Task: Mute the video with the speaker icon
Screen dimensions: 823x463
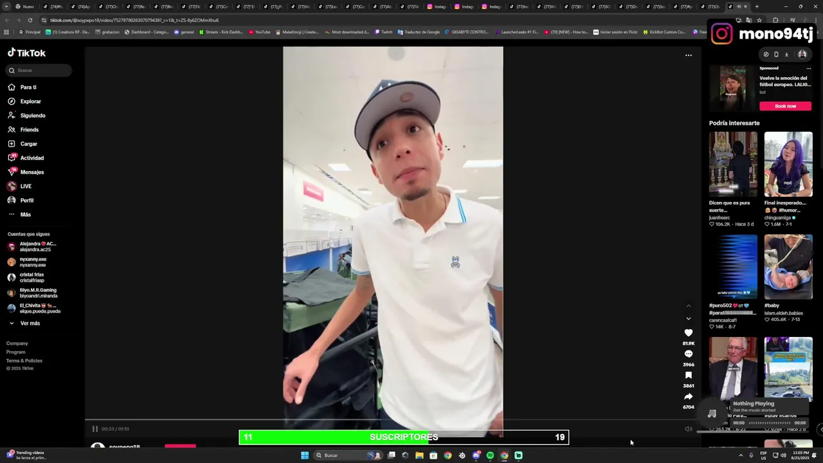Action: 688,429
